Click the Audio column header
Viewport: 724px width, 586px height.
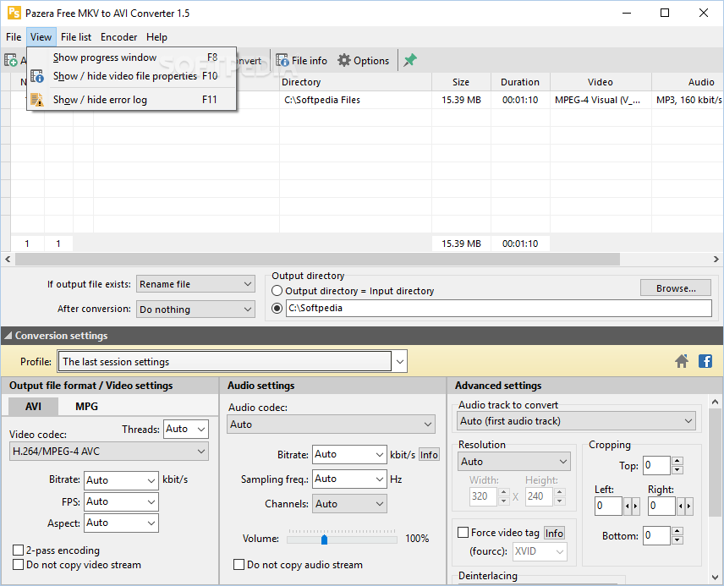pyautogui.click(x=688, y=82)
